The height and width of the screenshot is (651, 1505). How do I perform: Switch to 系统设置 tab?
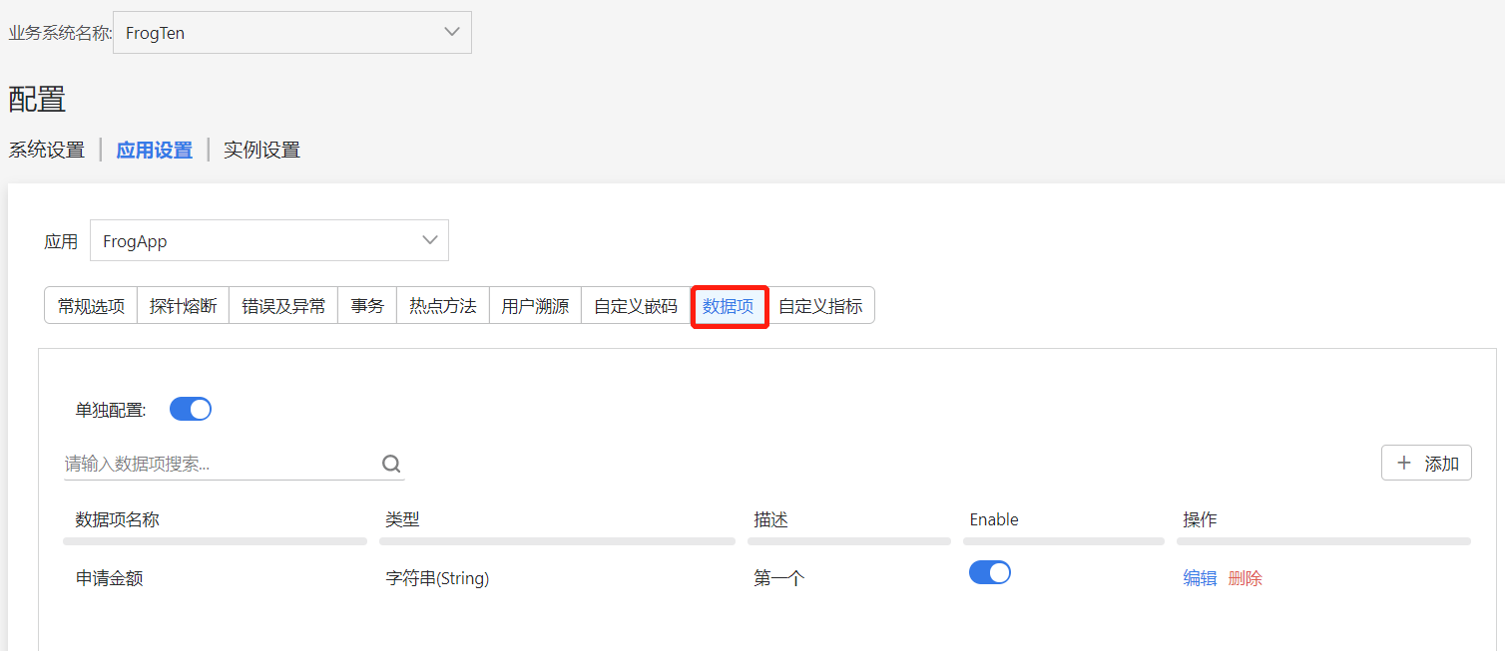[x=47, y=151]
